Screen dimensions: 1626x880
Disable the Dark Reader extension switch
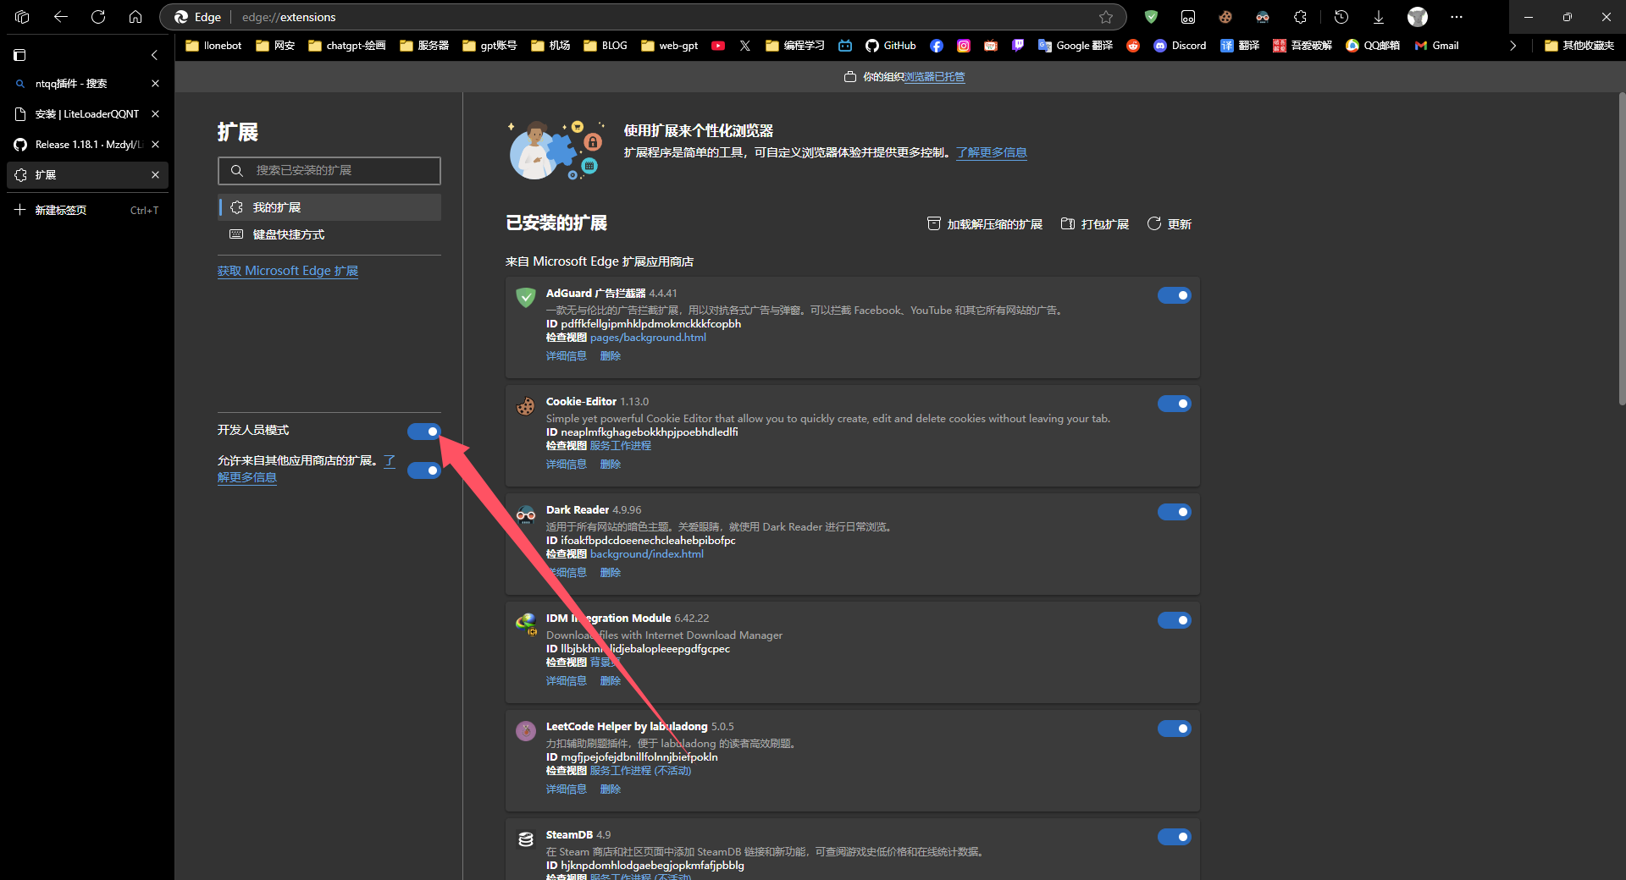[x=1174, y=512]
